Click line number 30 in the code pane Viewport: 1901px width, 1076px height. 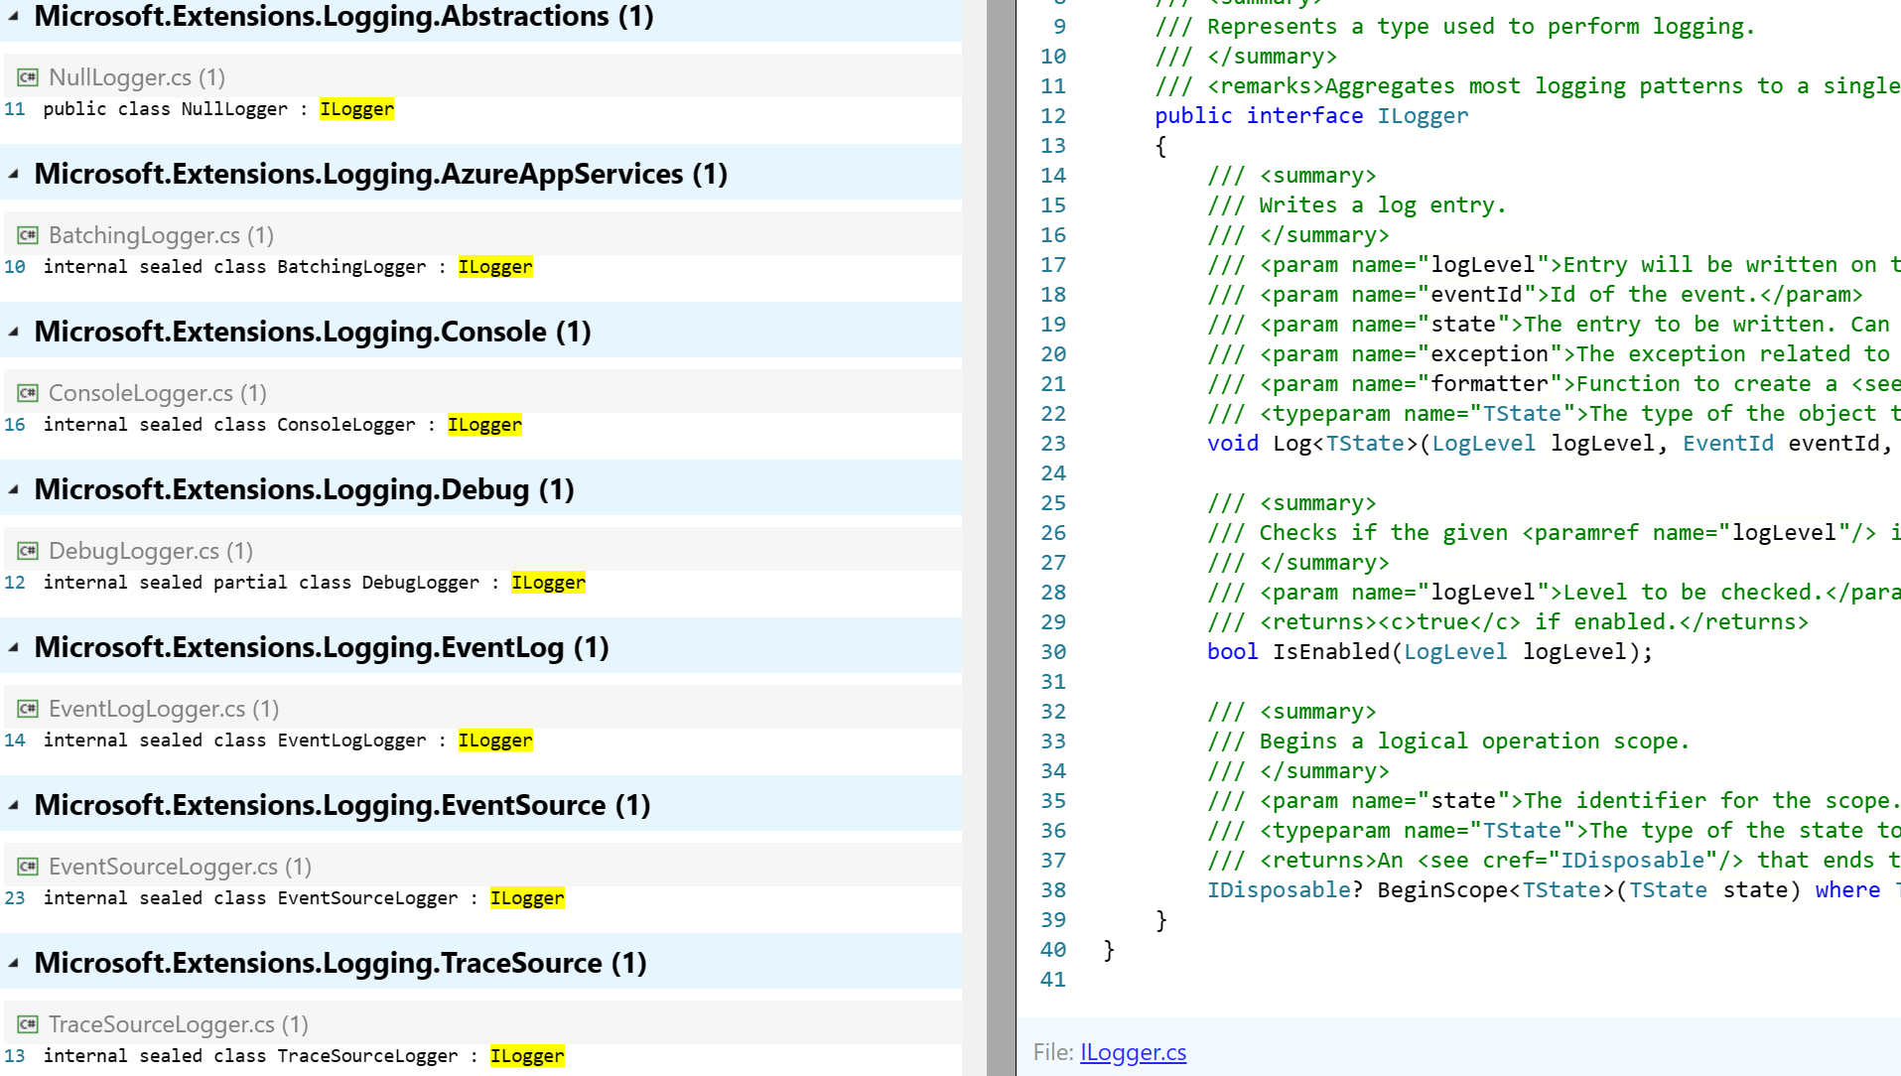tap(1053, 652)
